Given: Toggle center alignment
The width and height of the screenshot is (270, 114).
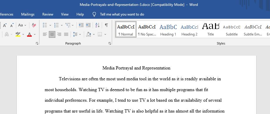Looking at the screenshot, I should pyautogui.click(x=52, y=34).
